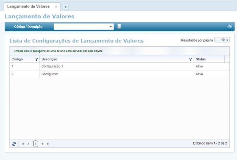This screenshot has height=160, width=237.
Task: Select page number 1 in the pager
Action: 36,144
